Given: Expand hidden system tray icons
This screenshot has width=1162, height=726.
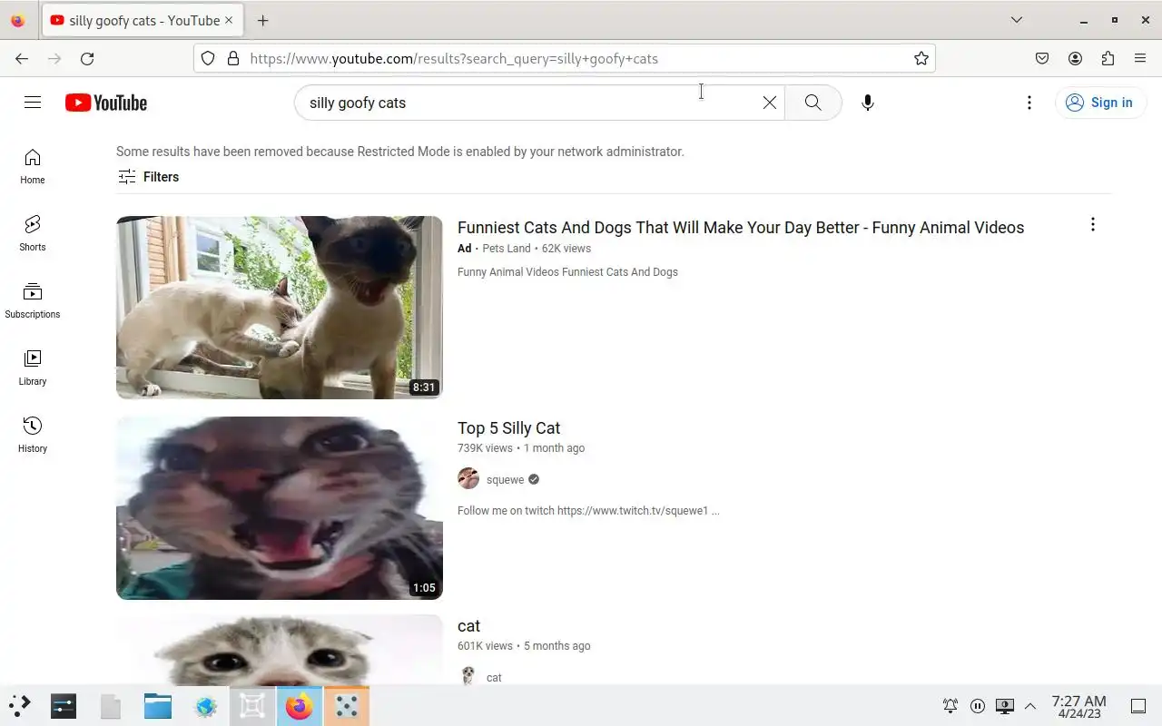Looking at the screenshot, I should (x=1030, y=706).
